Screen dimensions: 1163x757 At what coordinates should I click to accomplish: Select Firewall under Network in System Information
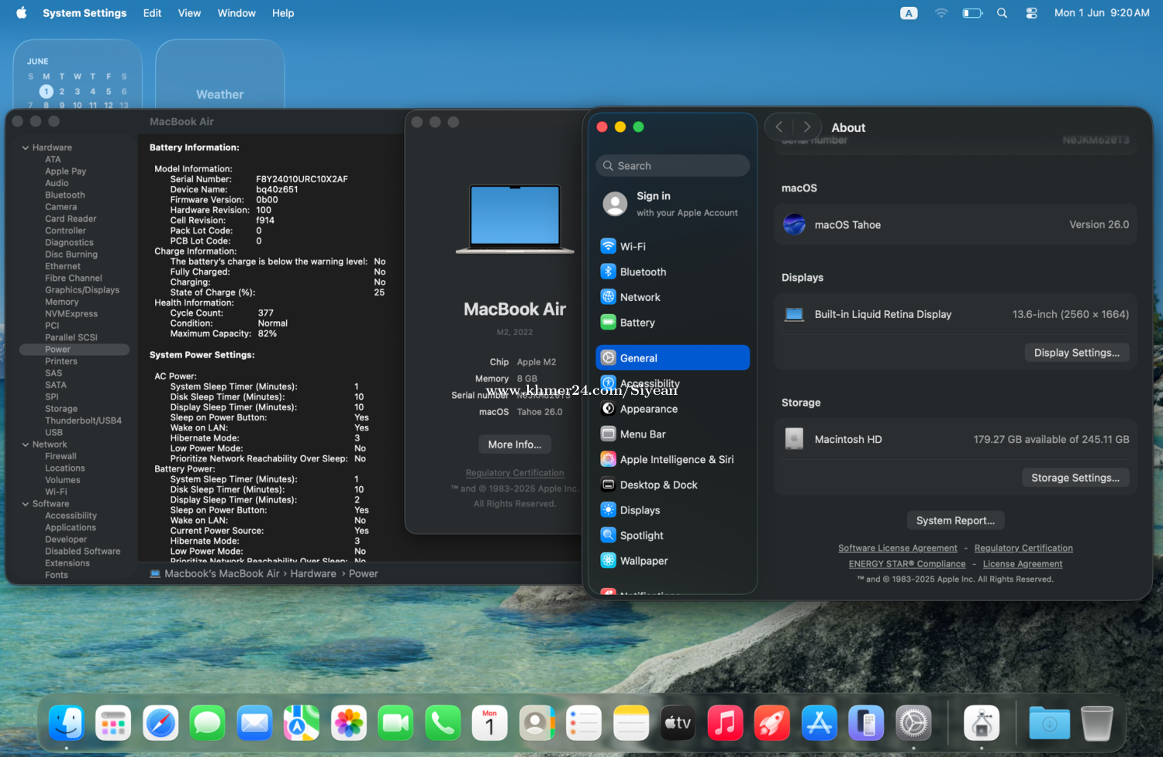(x=60, y=457)
